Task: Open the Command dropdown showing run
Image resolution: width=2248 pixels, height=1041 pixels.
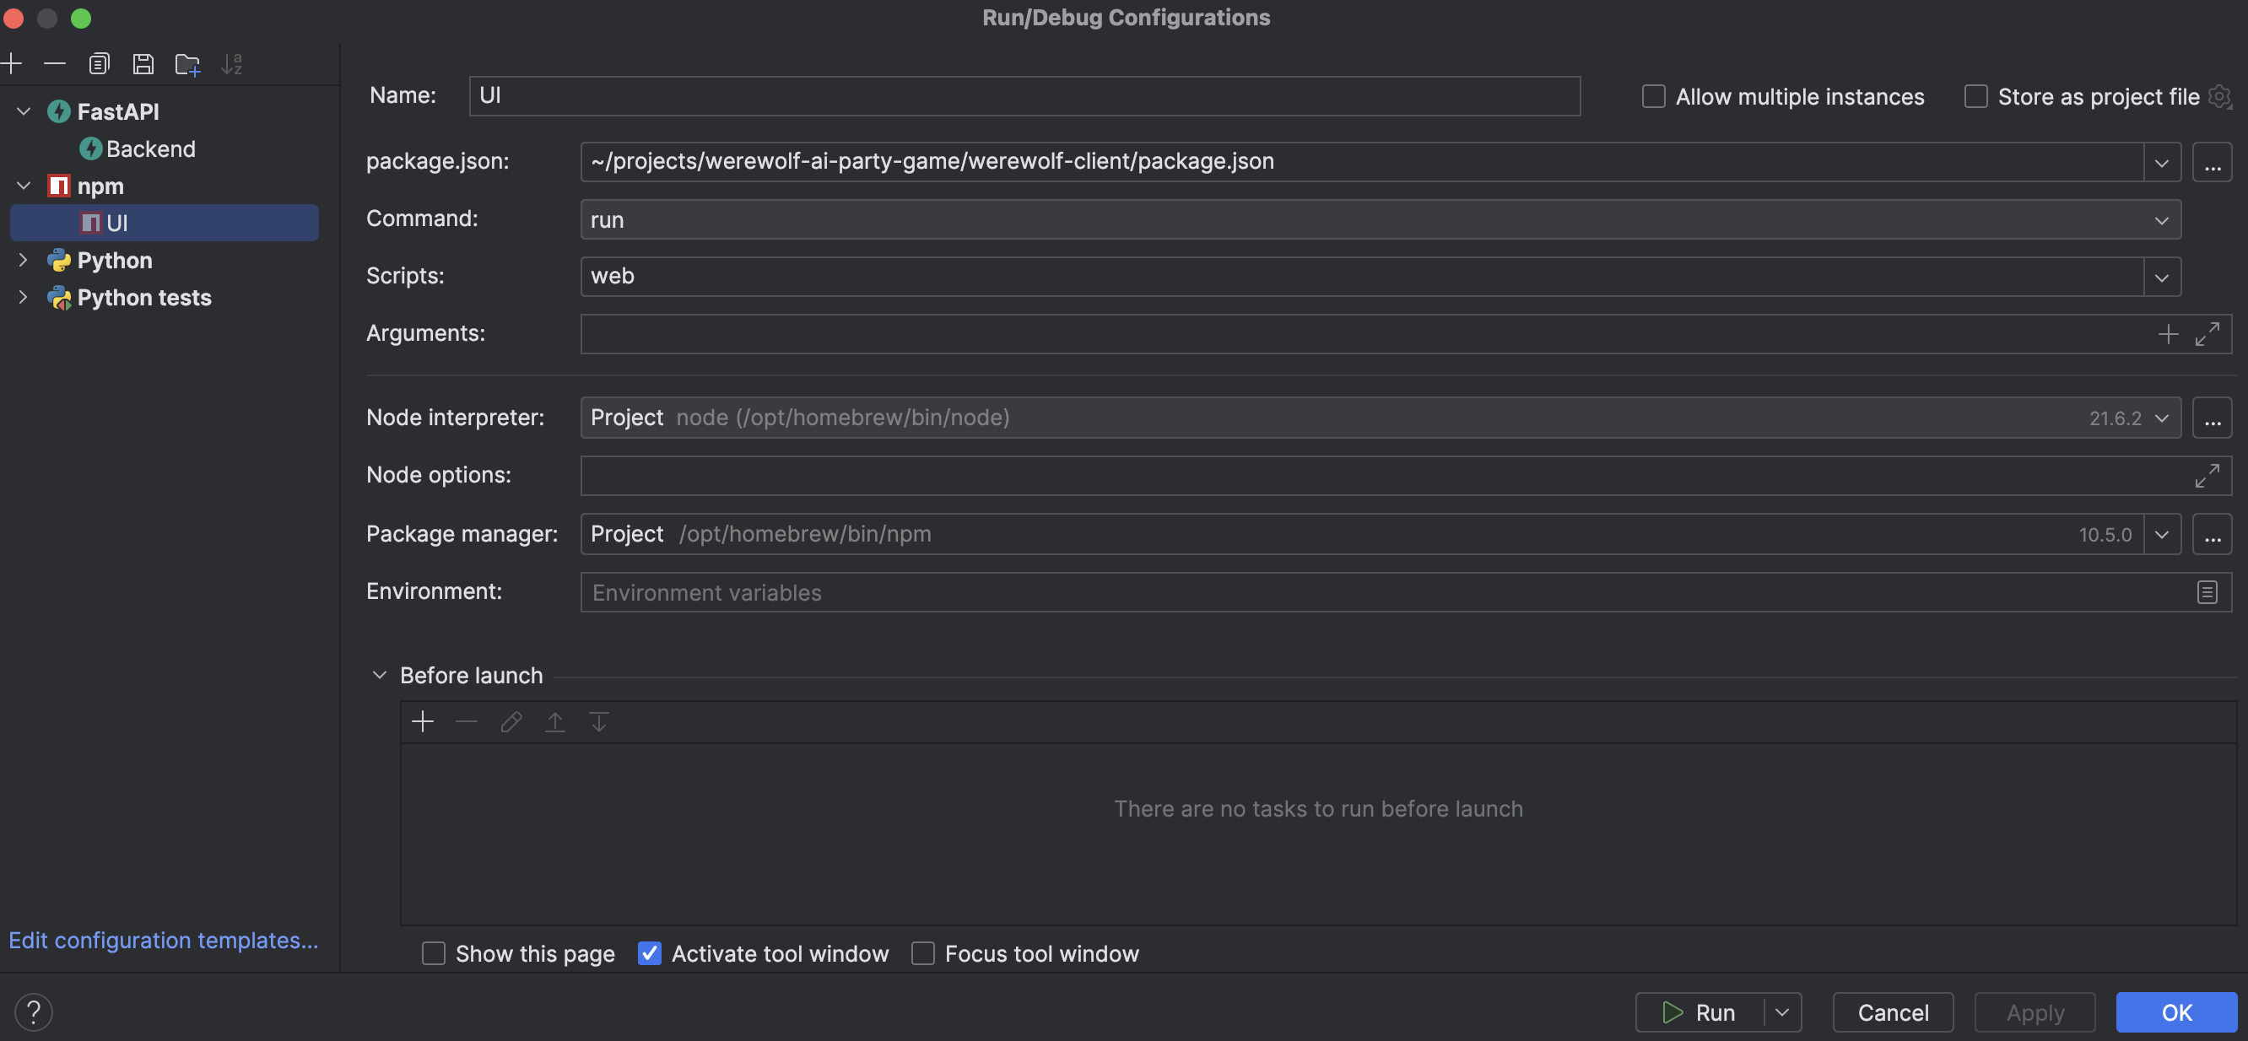Action: click(x=2161, y=220)
